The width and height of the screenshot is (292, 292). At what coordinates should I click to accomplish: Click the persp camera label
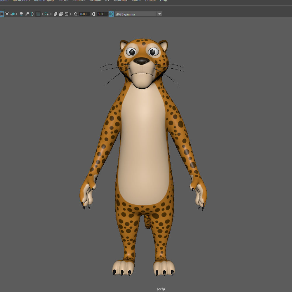tap(161, 289)
